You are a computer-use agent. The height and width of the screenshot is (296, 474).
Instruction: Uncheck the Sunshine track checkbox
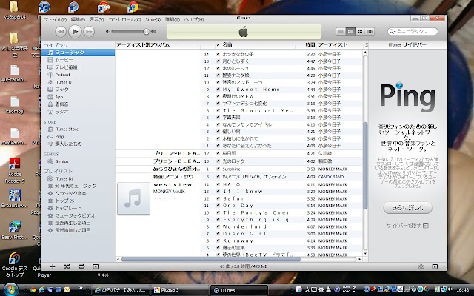click(218, 169)
